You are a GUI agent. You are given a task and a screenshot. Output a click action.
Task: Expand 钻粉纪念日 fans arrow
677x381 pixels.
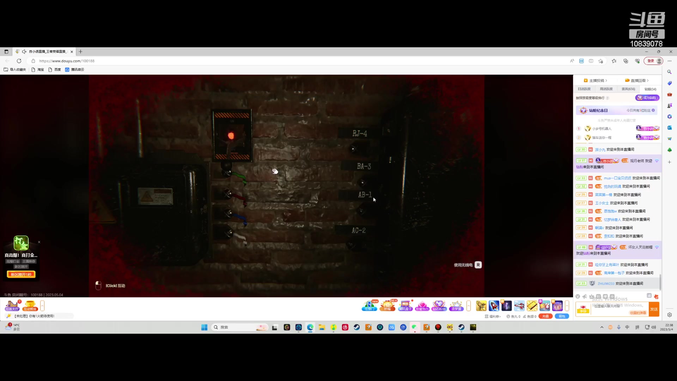point(653,110)
